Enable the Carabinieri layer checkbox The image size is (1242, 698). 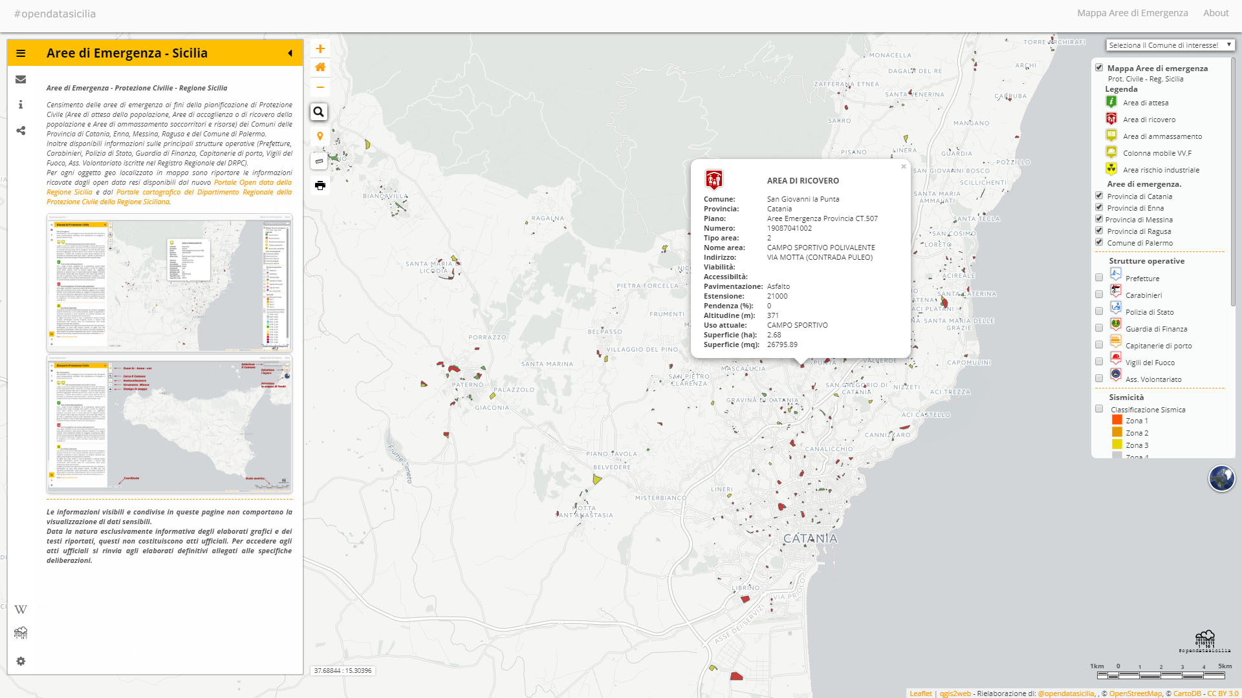(x=1099, y=295)
